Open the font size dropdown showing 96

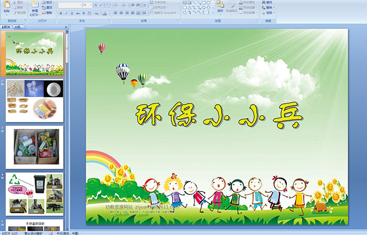click(x=91, y=5)
